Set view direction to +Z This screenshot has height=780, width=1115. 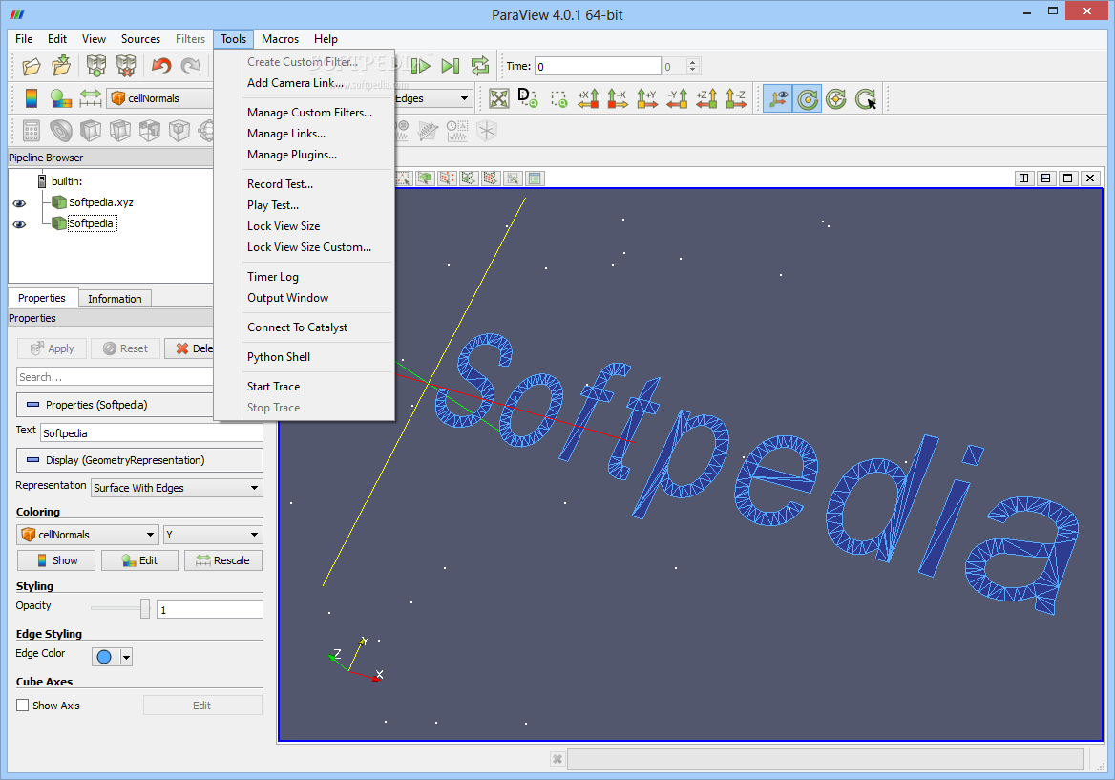706,98
